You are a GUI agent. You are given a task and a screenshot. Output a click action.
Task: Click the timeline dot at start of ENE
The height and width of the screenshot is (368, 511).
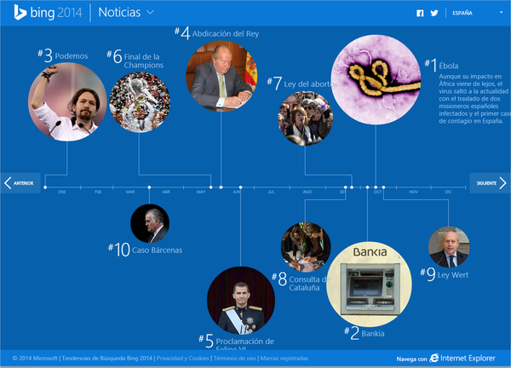click(x=45, y=187)
